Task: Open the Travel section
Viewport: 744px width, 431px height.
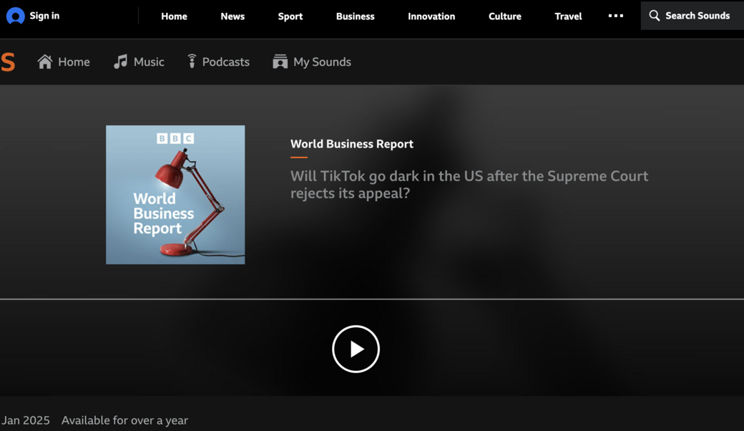Action: tap(568, 16)
